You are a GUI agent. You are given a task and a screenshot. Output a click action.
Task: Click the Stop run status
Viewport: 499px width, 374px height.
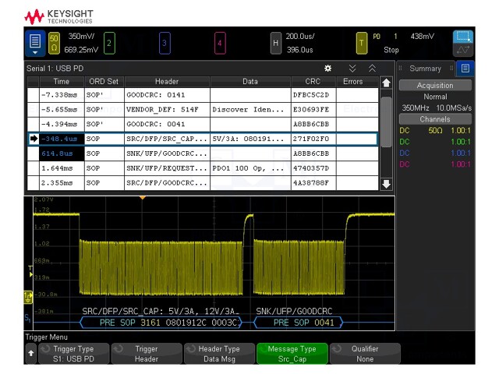(391, 50)
